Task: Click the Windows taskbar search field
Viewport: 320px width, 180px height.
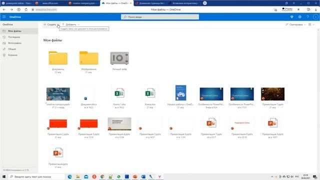Action: (x=36, y=176)
